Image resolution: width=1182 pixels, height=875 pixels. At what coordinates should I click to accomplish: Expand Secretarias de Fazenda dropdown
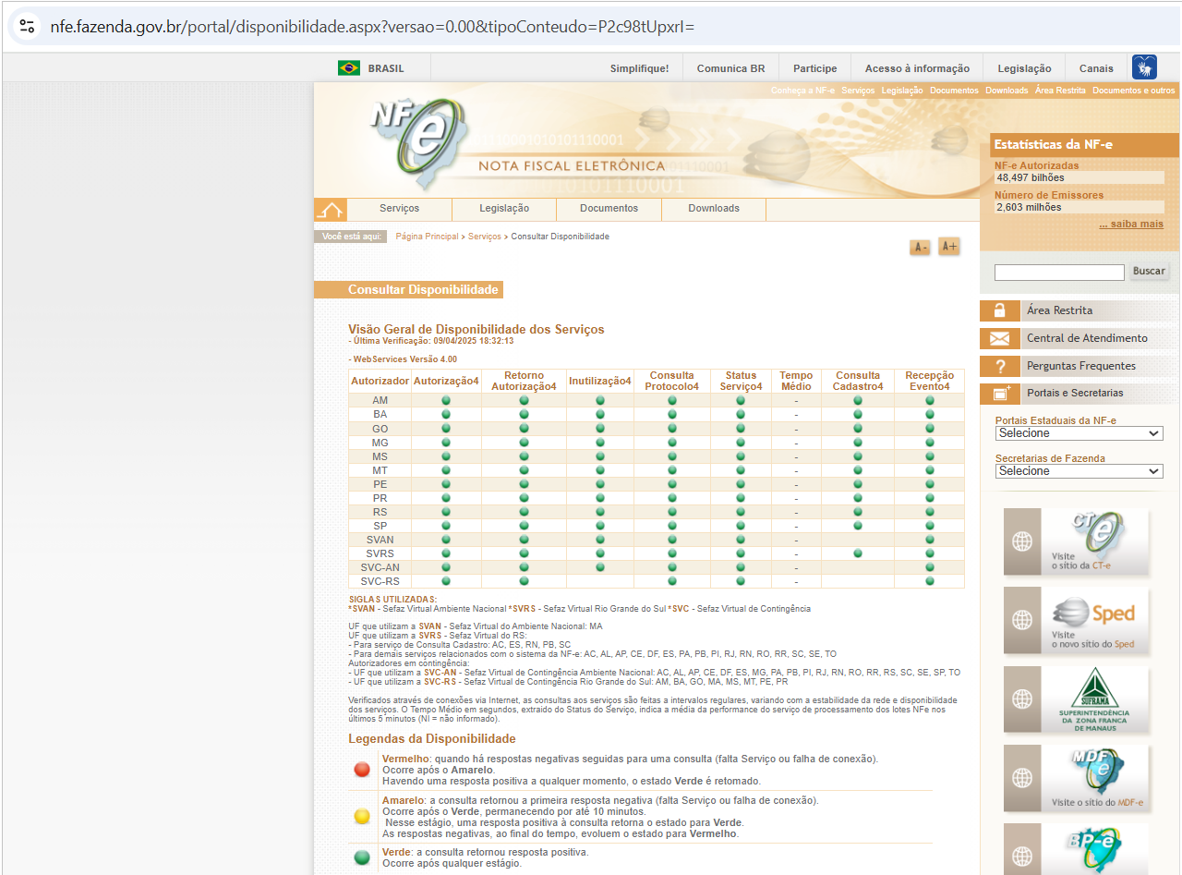click(1079, 471)
